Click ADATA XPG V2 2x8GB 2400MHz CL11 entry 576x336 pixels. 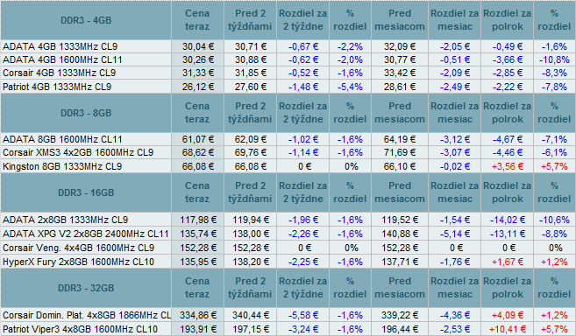click(86, 234)
